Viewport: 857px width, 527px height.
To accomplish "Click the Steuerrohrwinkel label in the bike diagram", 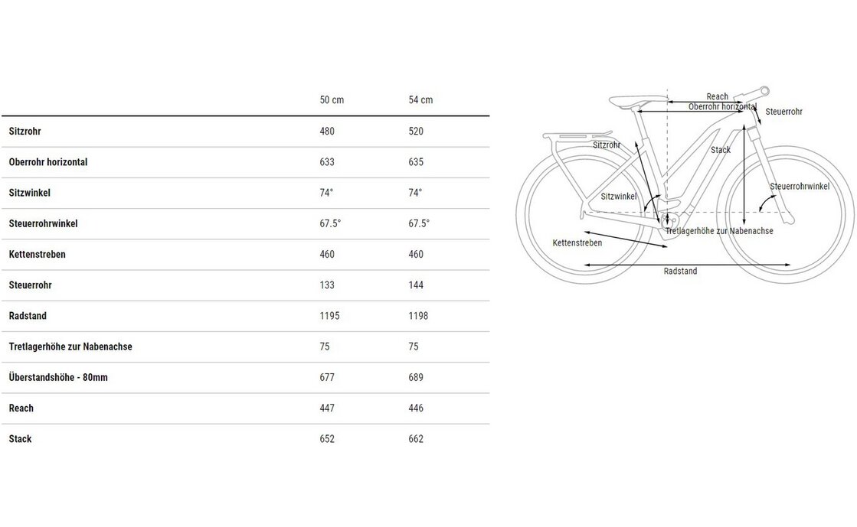I will [800, 187].
